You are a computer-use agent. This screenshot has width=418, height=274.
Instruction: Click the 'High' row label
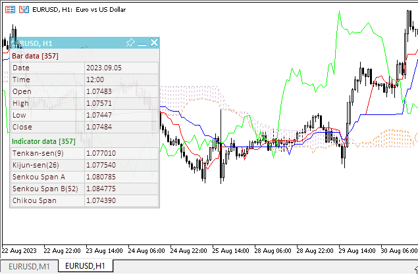coord(20,103)
